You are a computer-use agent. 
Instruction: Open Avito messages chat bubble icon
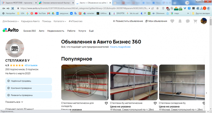(x=188, y=21)
